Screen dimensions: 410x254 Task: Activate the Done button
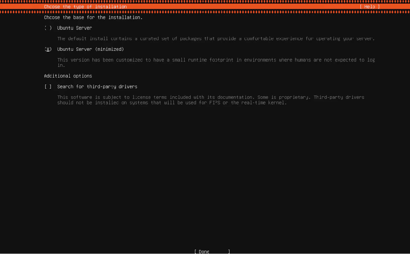[x=212, y=252]
